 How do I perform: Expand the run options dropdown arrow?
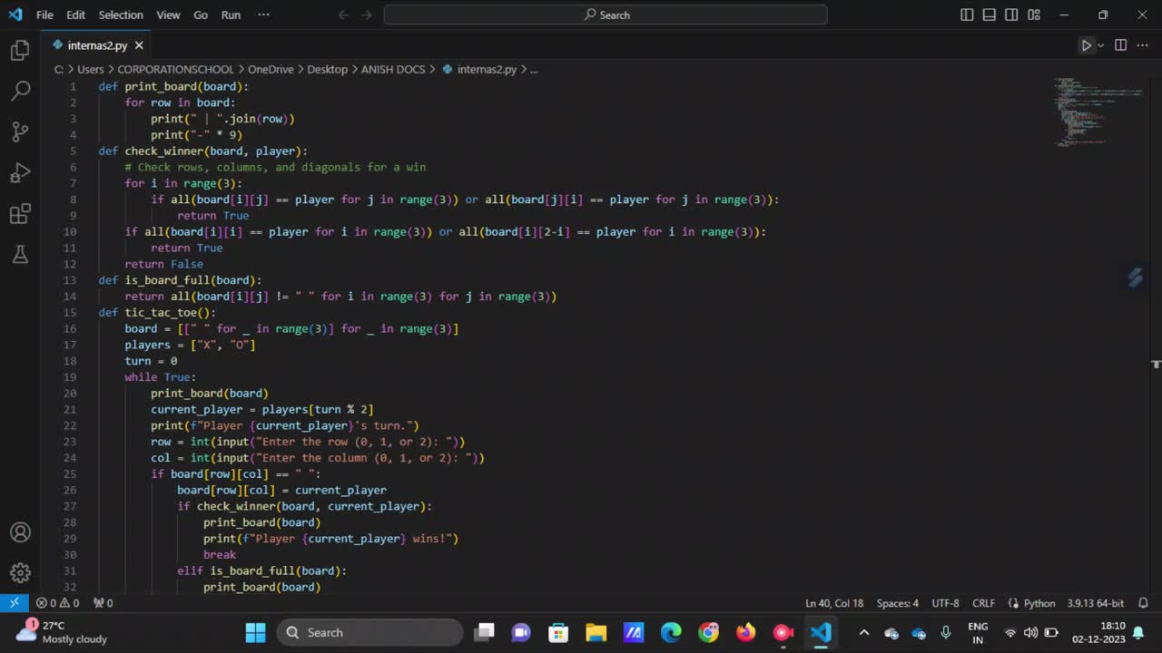click(1100, 45)
